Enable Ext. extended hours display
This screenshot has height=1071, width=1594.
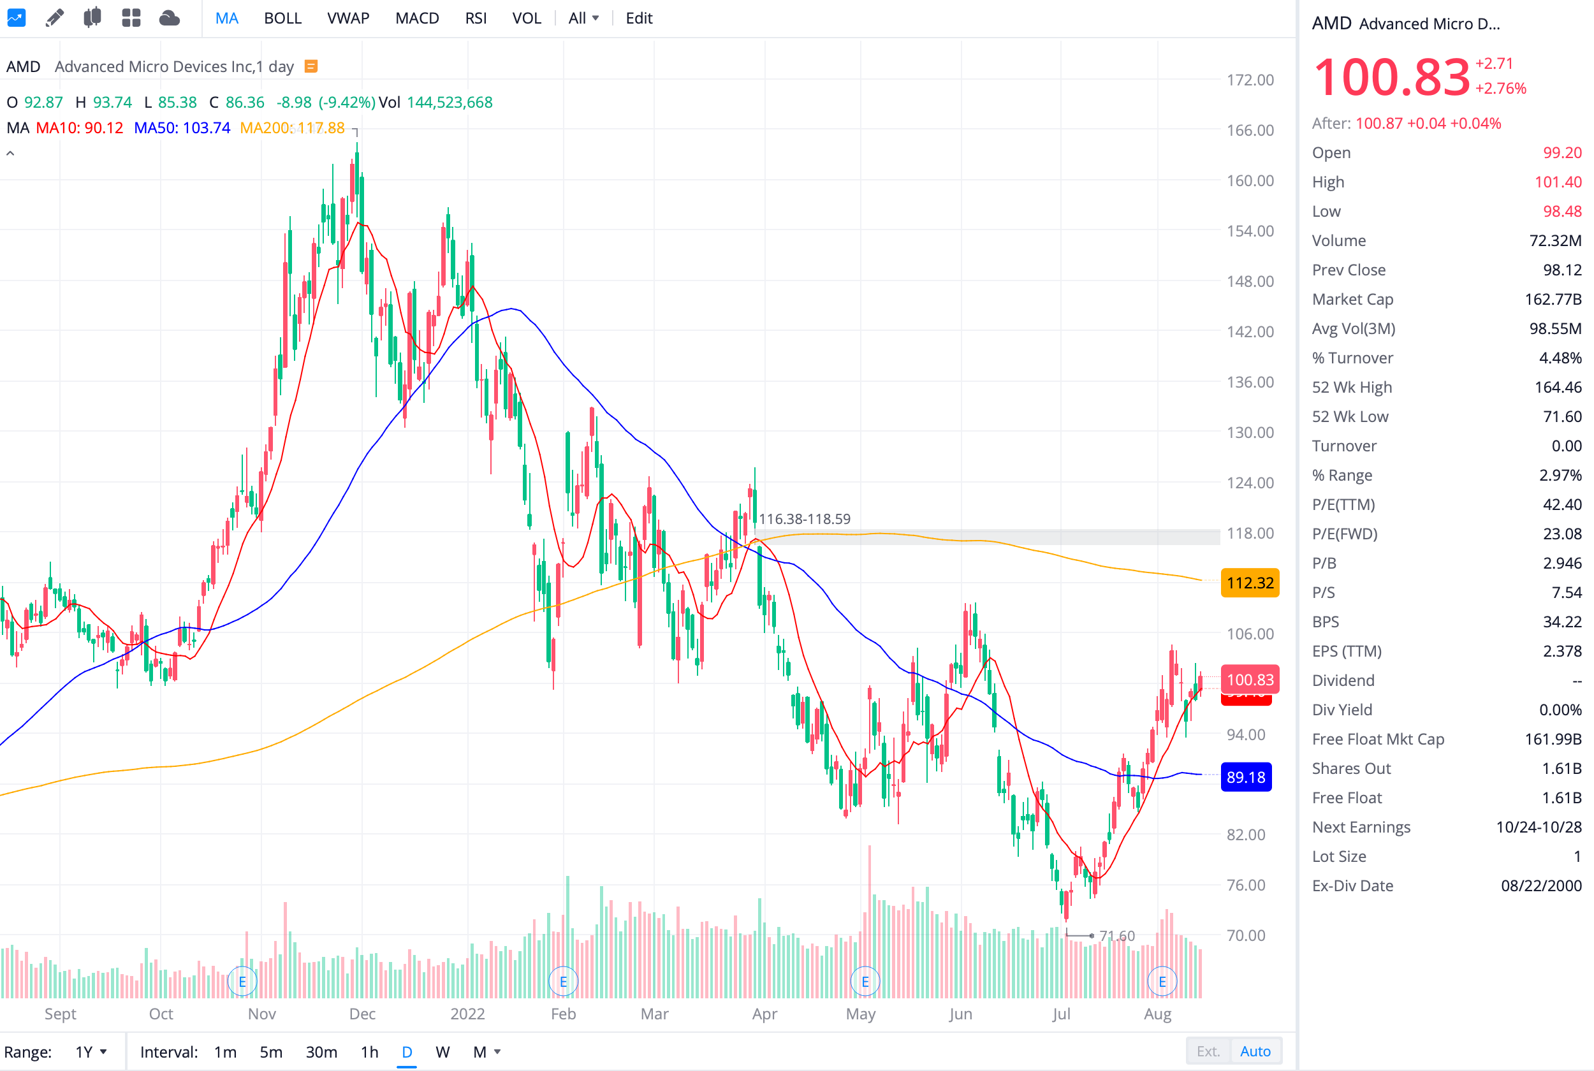(1208, 1051)
